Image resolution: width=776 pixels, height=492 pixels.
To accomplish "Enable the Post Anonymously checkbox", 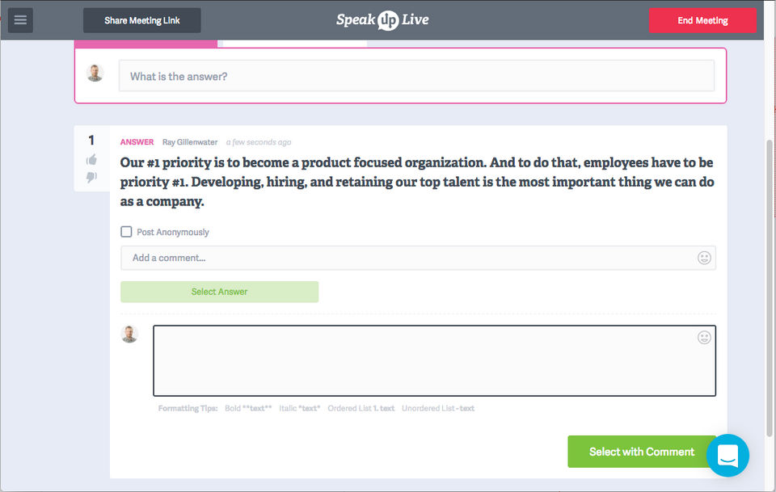I will [x=126, y=232].
